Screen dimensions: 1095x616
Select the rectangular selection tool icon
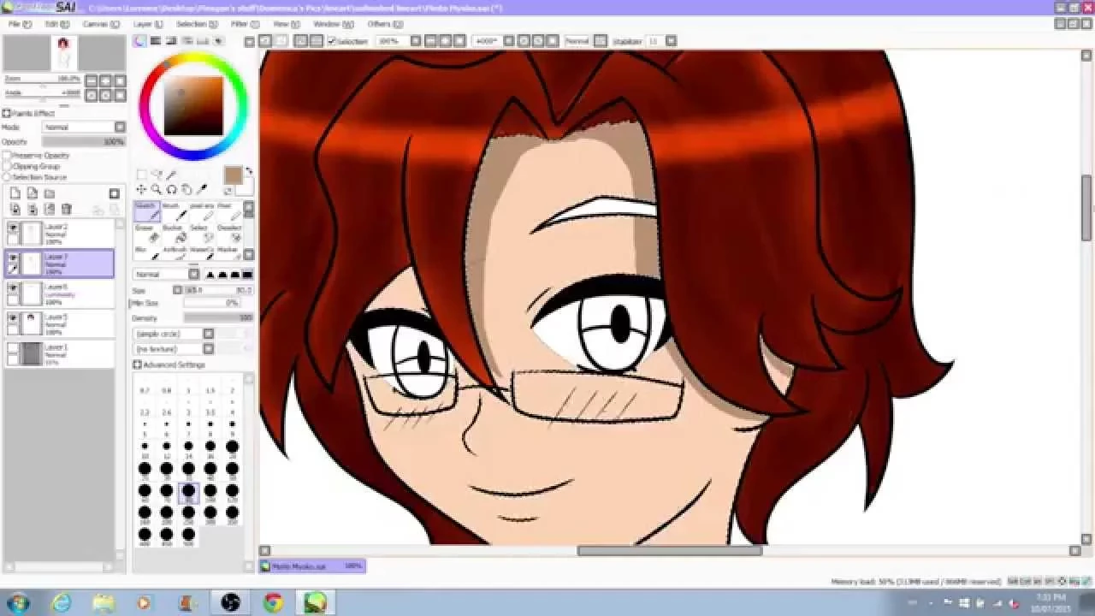(x=142, y=175)
